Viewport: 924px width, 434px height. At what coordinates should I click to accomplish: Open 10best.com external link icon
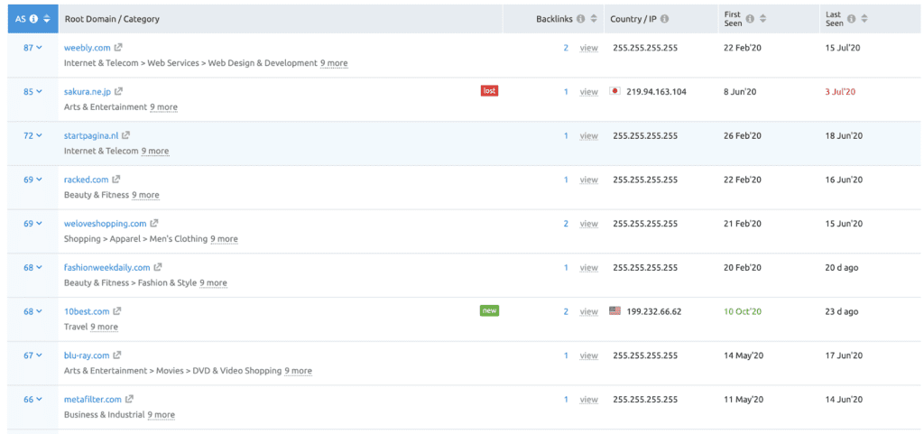[117, 311]
